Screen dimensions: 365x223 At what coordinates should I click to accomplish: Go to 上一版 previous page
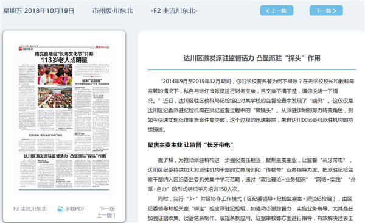(105, 215)
